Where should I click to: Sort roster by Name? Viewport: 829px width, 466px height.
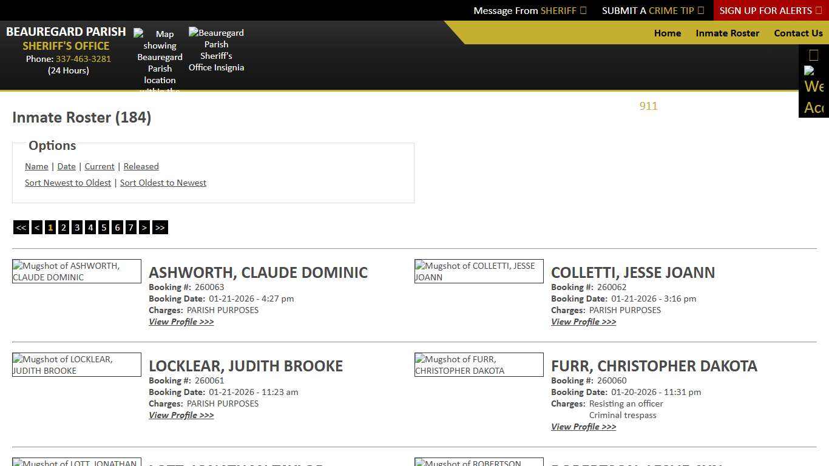pos(36,166)
